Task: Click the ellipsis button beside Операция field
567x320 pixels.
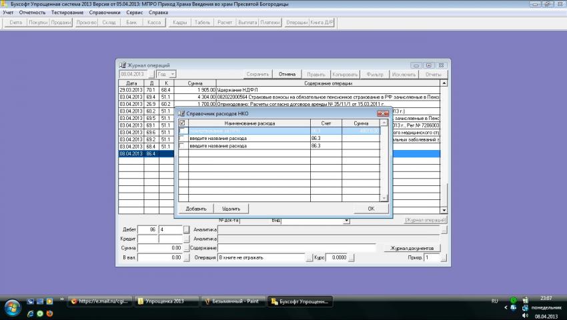Action: [309, 257]
